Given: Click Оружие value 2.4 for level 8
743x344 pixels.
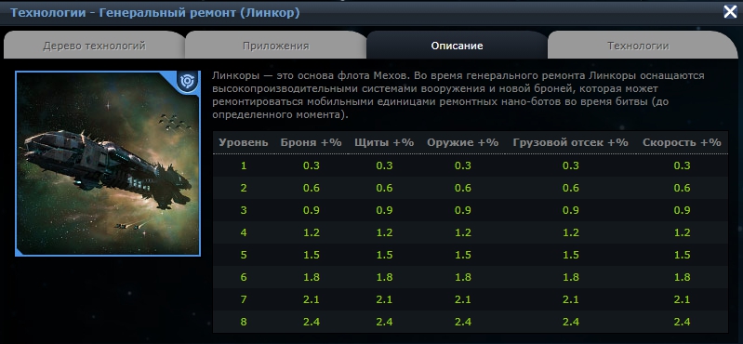Looking at the screenshot, I should (x=462, y=322).
